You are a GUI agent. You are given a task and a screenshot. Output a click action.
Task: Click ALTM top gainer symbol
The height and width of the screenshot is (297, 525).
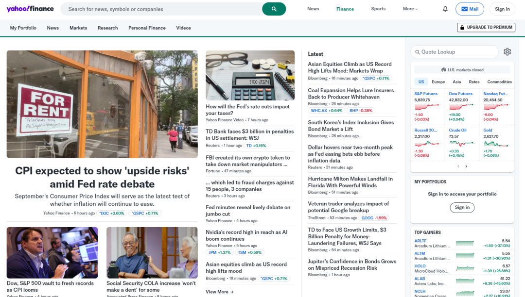click(x=420, y=254)
